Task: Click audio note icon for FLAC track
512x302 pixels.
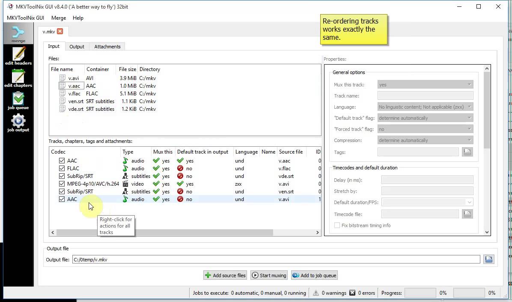Action: pyautogui.click(x=125, y=168)
